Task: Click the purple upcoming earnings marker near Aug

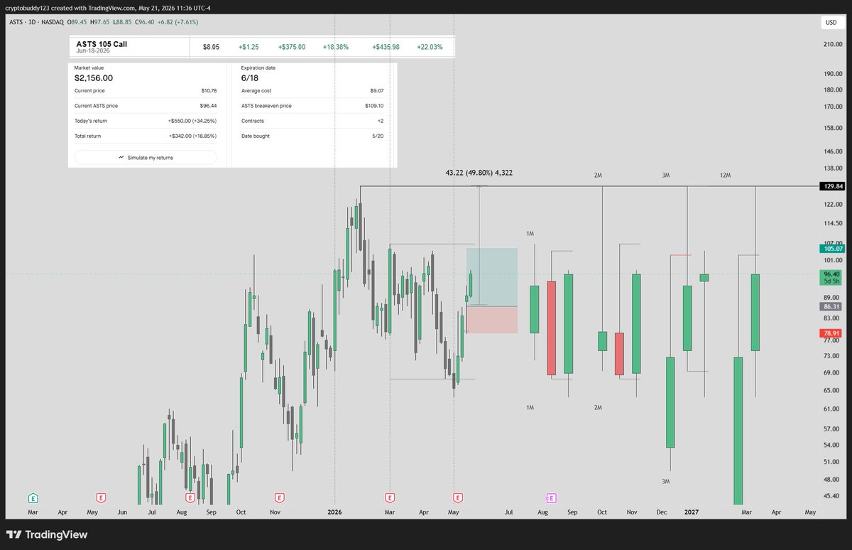Action: [x=551, y=497]
